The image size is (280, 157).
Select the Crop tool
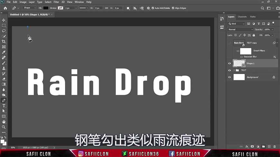[x=4, y=41]
